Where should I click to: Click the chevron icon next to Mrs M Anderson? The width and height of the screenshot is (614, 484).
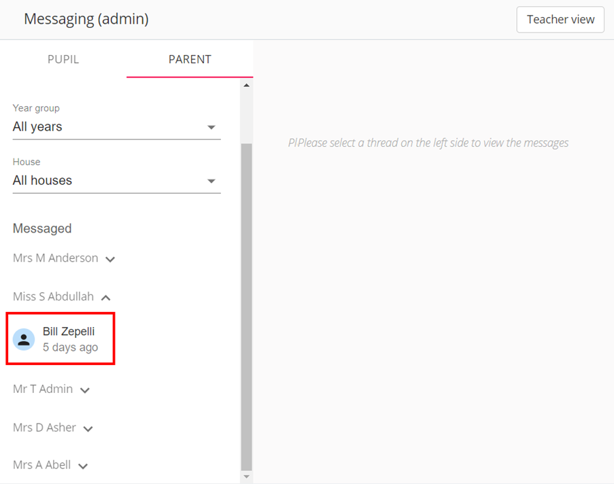(x=110, y=258)
